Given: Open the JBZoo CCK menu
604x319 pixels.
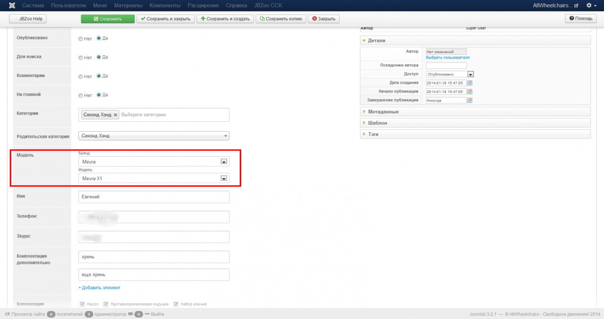Looking at the screenshot, I should (x=268, y=5).
